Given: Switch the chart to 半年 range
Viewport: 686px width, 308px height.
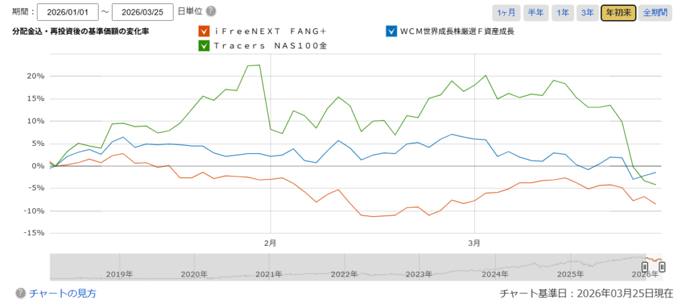Looking at the screenshot, I should 535,12.
